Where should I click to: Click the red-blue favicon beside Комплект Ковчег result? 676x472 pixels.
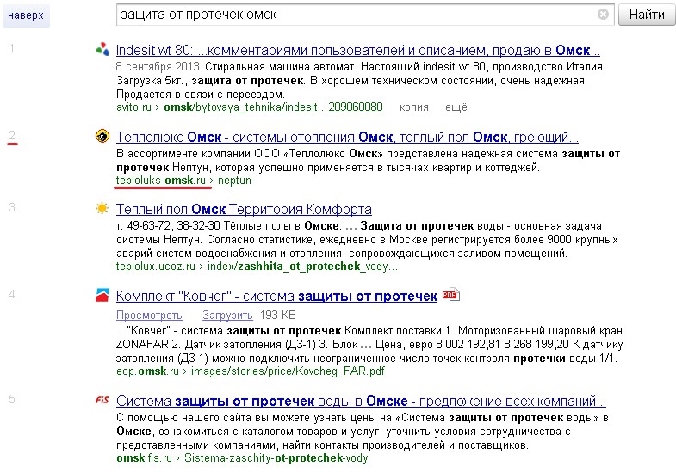(x=102, y=295)
